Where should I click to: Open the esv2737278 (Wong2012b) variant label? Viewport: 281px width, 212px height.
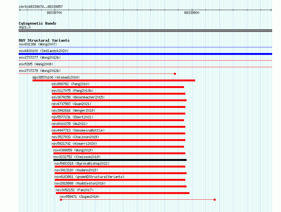coord(40,71)
